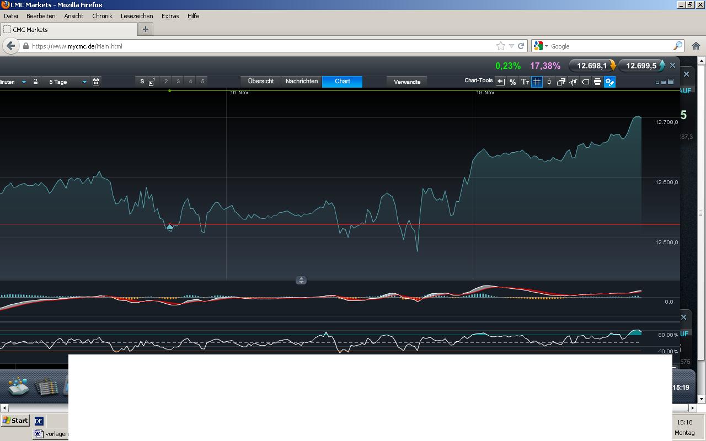Screen dimensions: 706x441
Task: Click the Chart-Tools back arrow icon
Action: tap(500, 82)
